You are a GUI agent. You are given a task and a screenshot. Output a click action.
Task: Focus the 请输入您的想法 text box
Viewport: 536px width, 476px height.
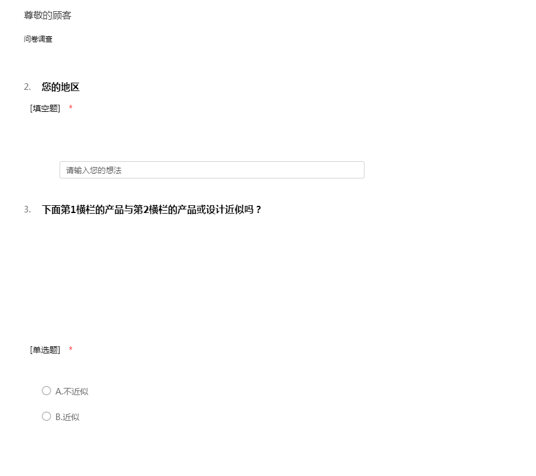[212, 170]
